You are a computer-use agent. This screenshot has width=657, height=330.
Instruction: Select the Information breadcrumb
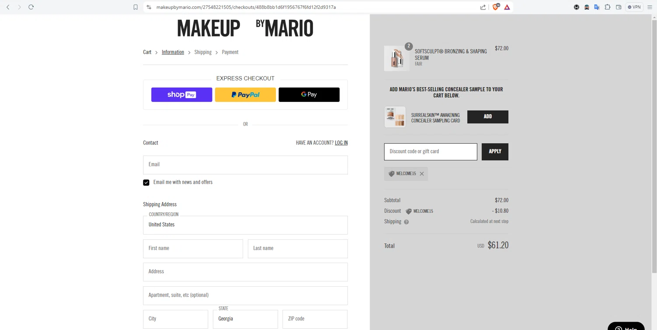pyautogui.click(x=173, y=52)
